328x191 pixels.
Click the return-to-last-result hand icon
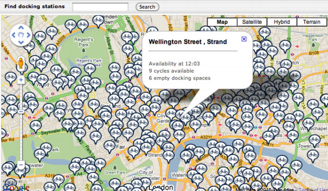pyautogui.click(x=21, y=35)
